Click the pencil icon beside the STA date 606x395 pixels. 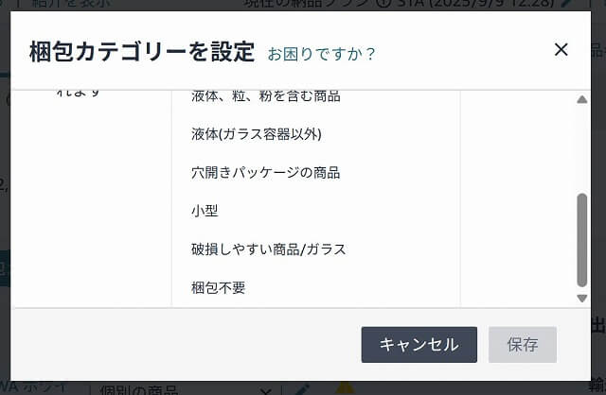pos(566,4)
